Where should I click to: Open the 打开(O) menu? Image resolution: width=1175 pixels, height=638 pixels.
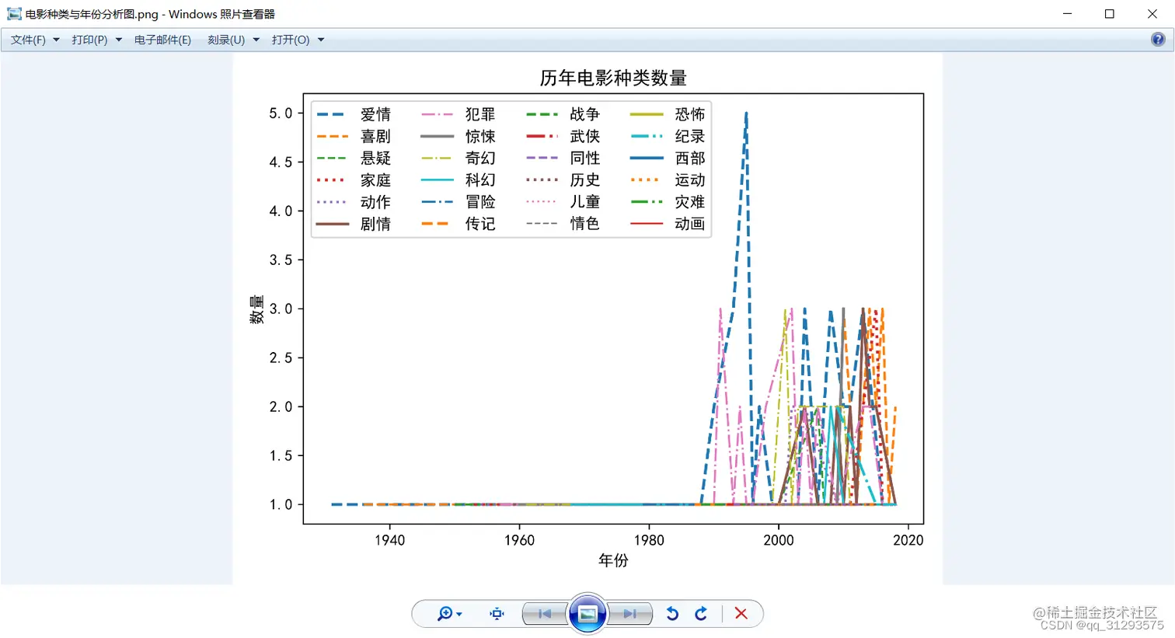click(291, 40)
